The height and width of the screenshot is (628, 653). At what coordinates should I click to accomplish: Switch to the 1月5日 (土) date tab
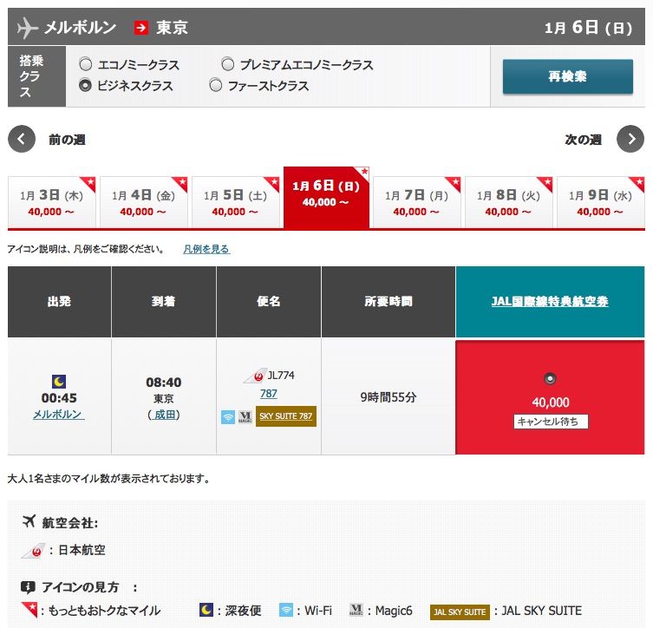[236, 202]
